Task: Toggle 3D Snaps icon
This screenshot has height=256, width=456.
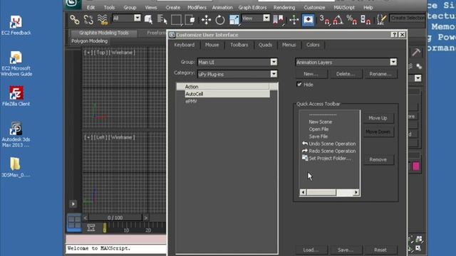Action: [324, 20]
